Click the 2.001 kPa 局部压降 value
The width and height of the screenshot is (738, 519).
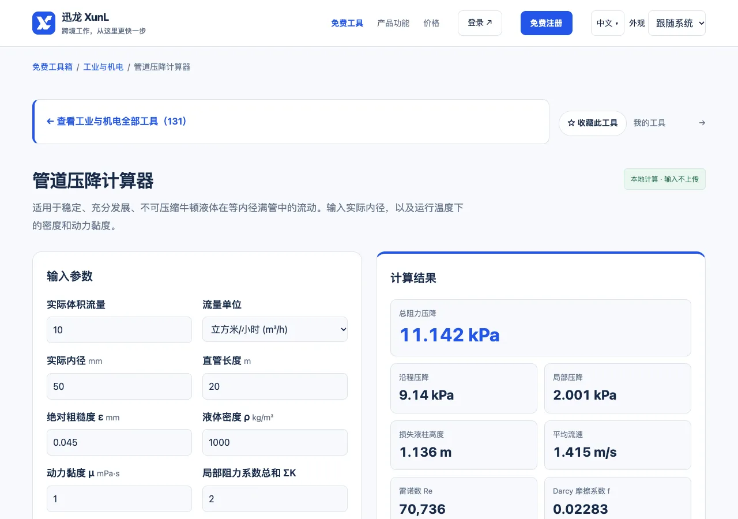(x=585, y=395)
